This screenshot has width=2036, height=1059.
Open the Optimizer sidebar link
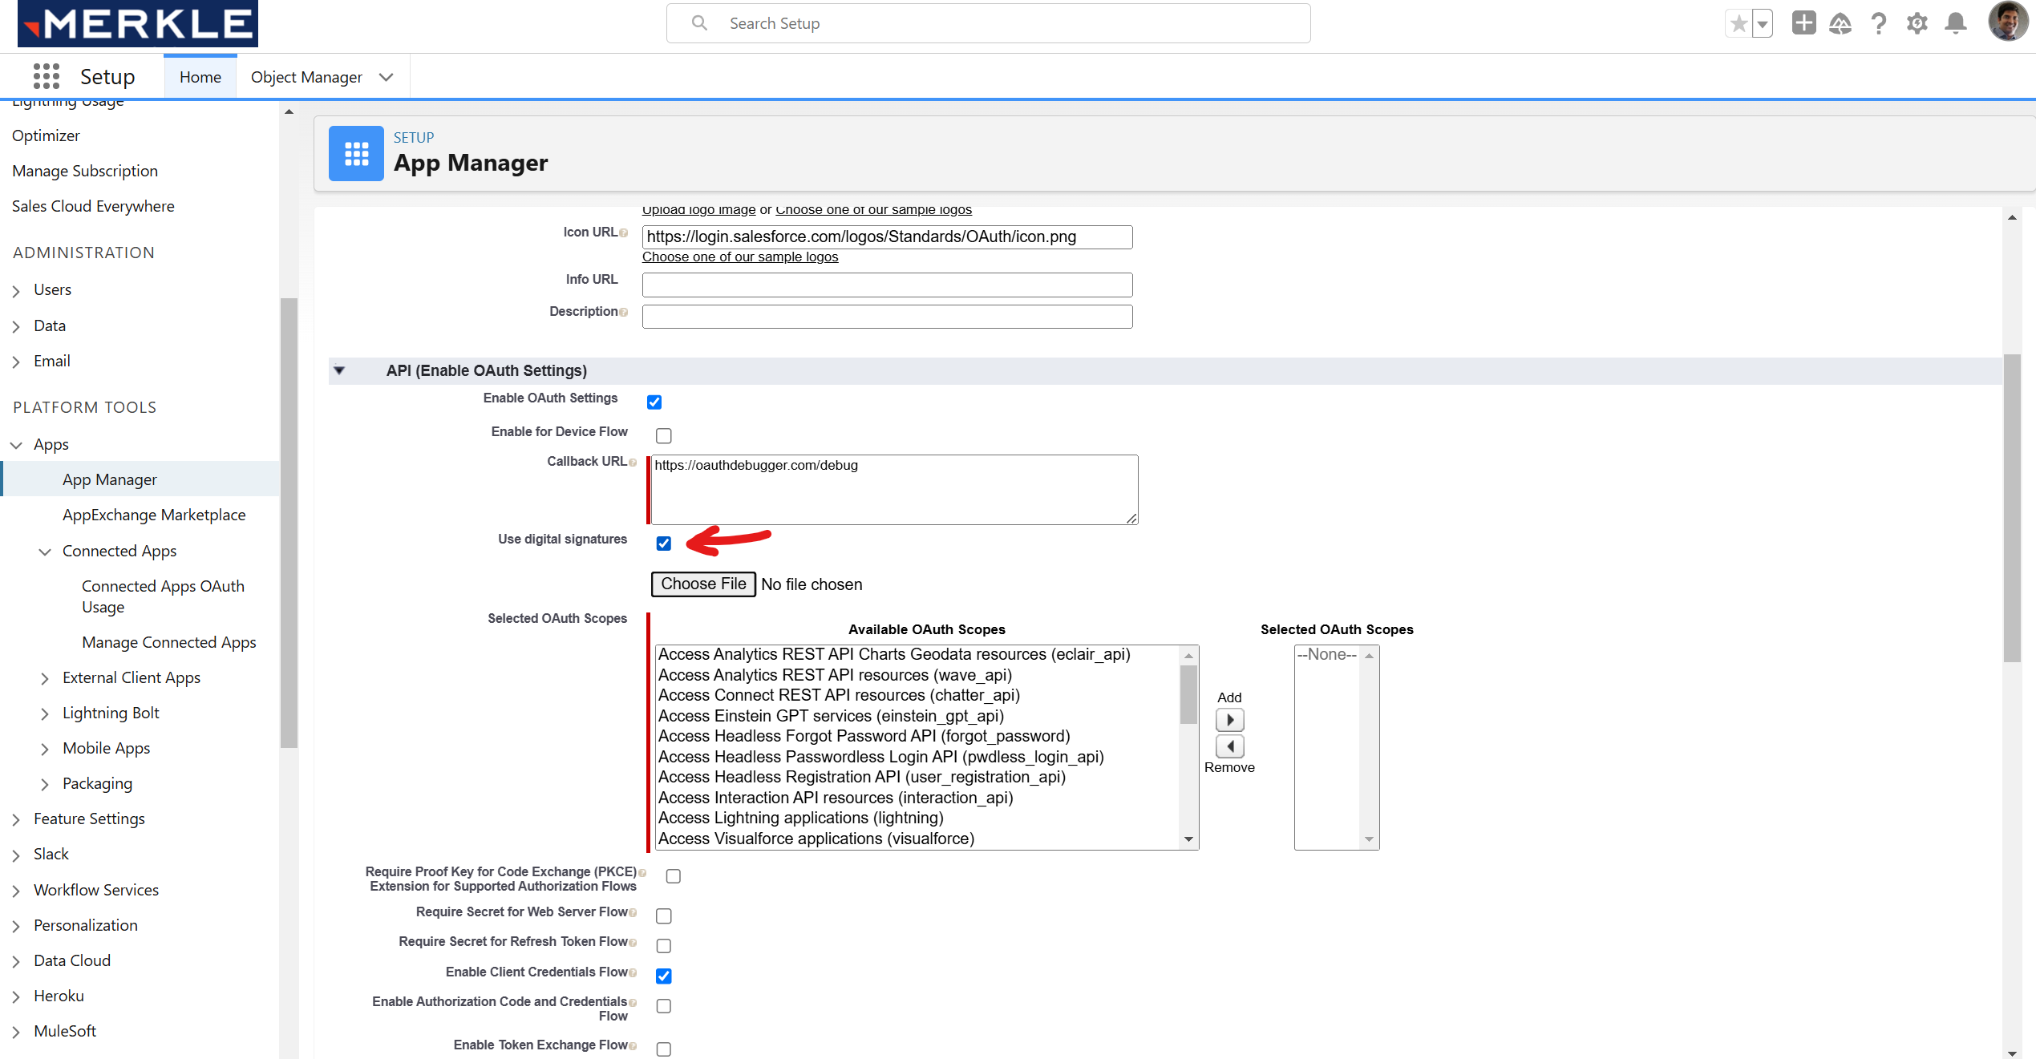[46, 135]
